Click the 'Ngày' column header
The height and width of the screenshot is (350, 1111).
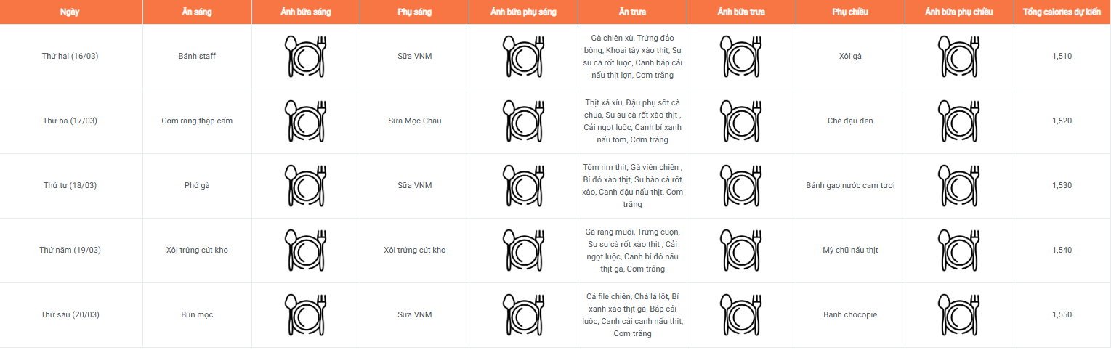point(70,12)
